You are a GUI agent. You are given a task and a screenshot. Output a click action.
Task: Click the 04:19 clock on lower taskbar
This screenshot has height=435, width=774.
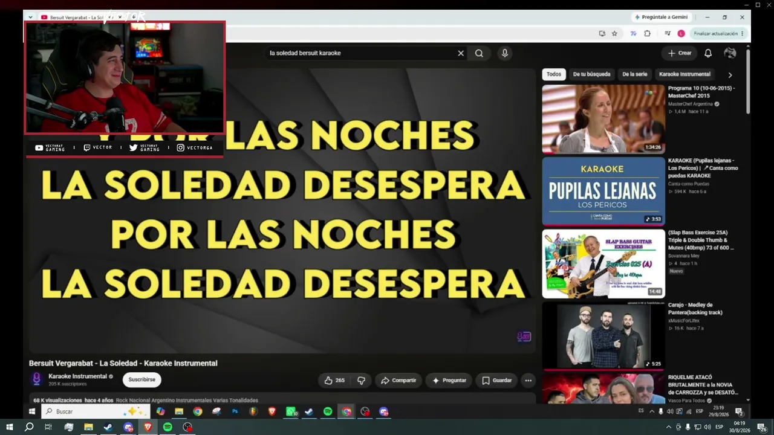(739, 427)
